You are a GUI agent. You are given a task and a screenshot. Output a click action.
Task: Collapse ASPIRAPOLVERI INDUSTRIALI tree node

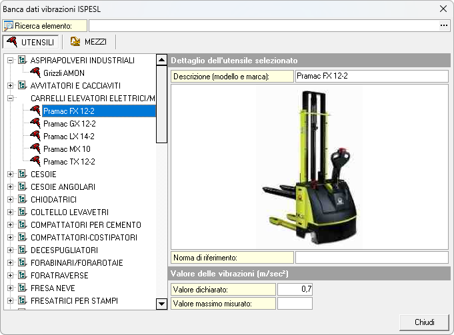pos(10,61)
